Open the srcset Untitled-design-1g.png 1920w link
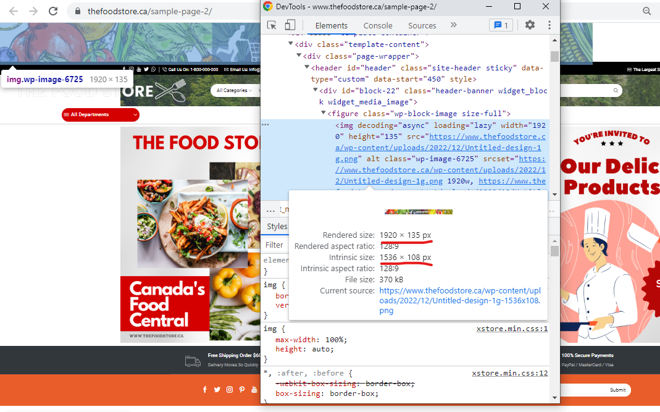 [440, 170]
